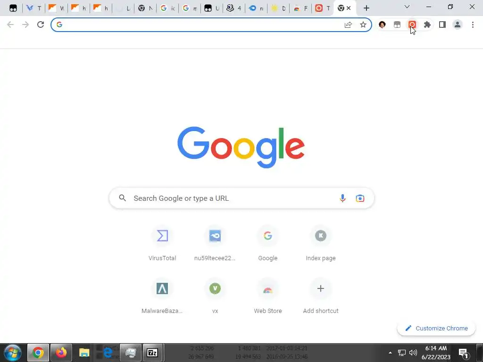Open the Action Center notifications

[464, 353]
